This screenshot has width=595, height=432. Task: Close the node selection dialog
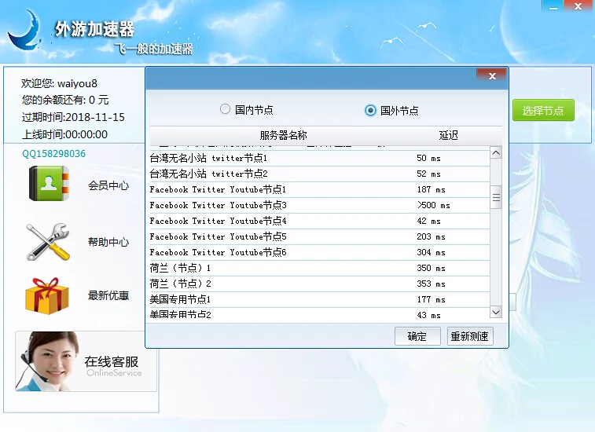(491, 76)
